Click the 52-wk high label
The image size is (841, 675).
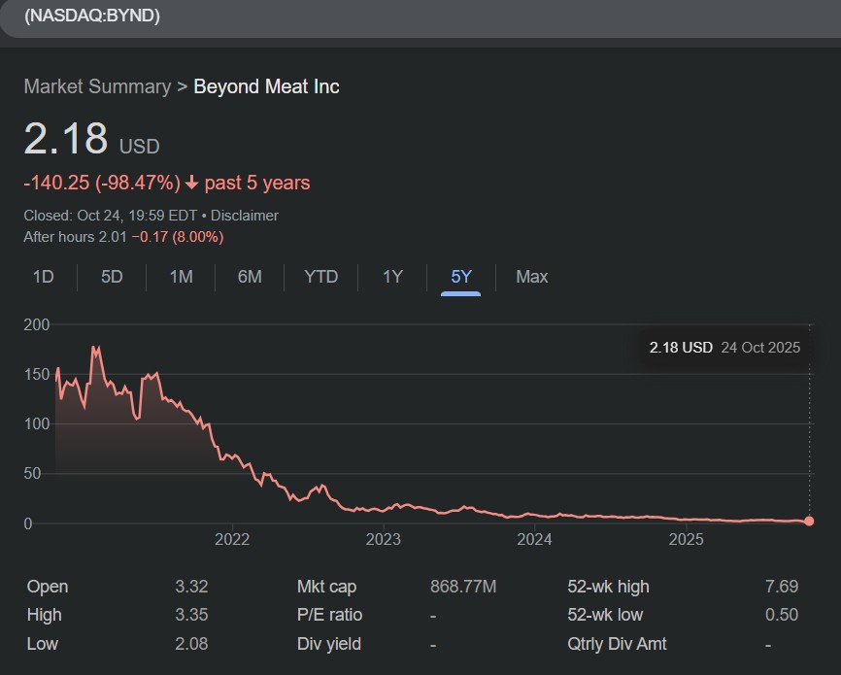pyautogui.click(x=608, y=587)
